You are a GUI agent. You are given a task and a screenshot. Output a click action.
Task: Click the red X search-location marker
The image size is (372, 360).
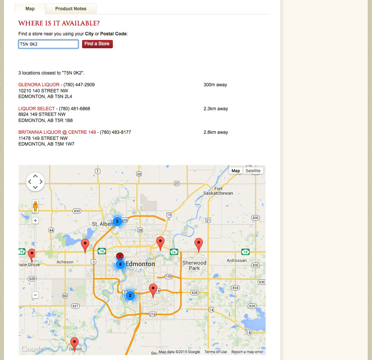pos(120,256)
